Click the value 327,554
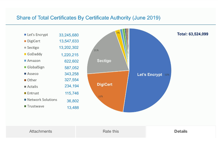Image resolution: width=218 pixels, height=142 pixels. coord(72,80)
